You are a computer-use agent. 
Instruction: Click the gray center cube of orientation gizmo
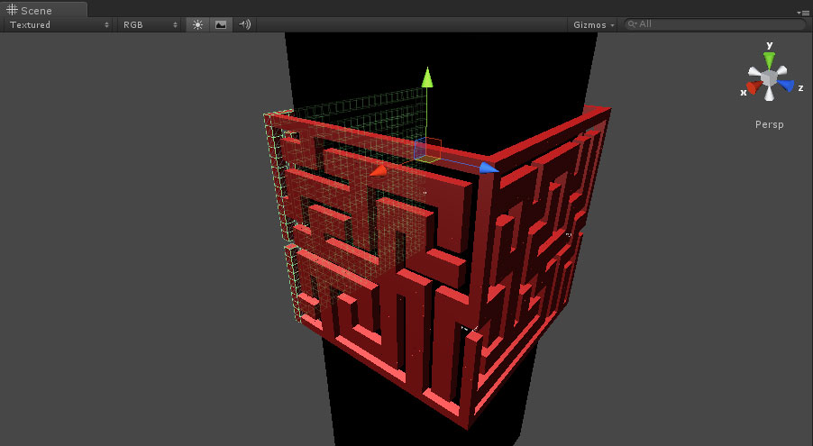pos(769,78)
